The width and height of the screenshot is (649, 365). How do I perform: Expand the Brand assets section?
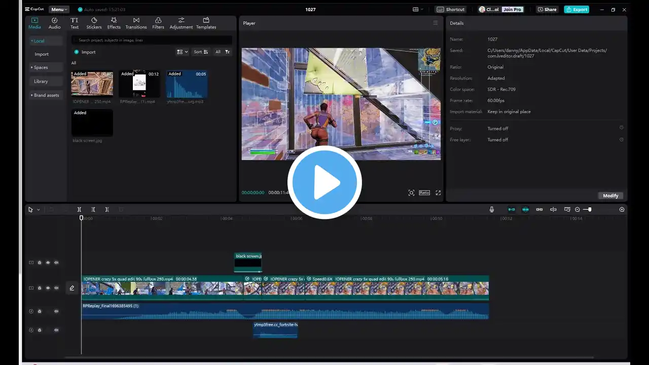(45, 95)
